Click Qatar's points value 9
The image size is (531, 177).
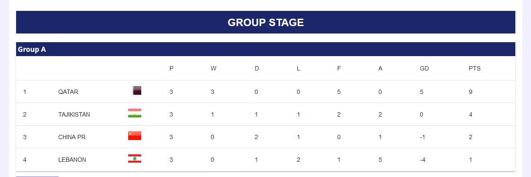(471, 92)
